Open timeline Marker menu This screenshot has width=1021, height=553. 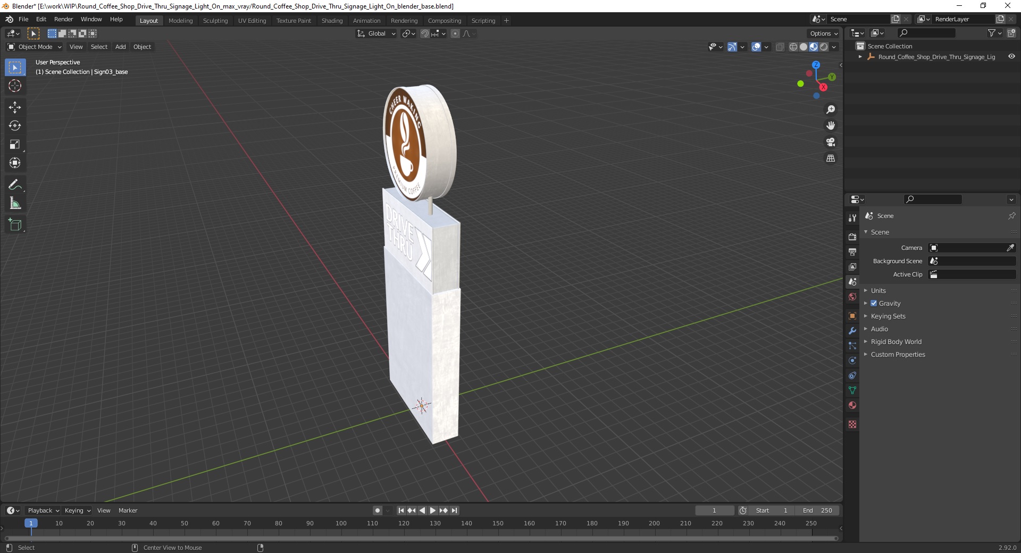click(128, 510)
